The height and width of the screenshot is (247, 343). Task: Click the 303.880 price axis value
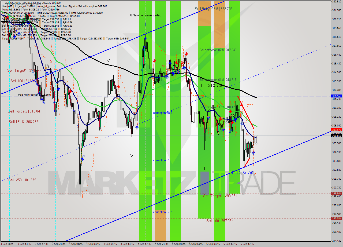(x=337, y=161)
